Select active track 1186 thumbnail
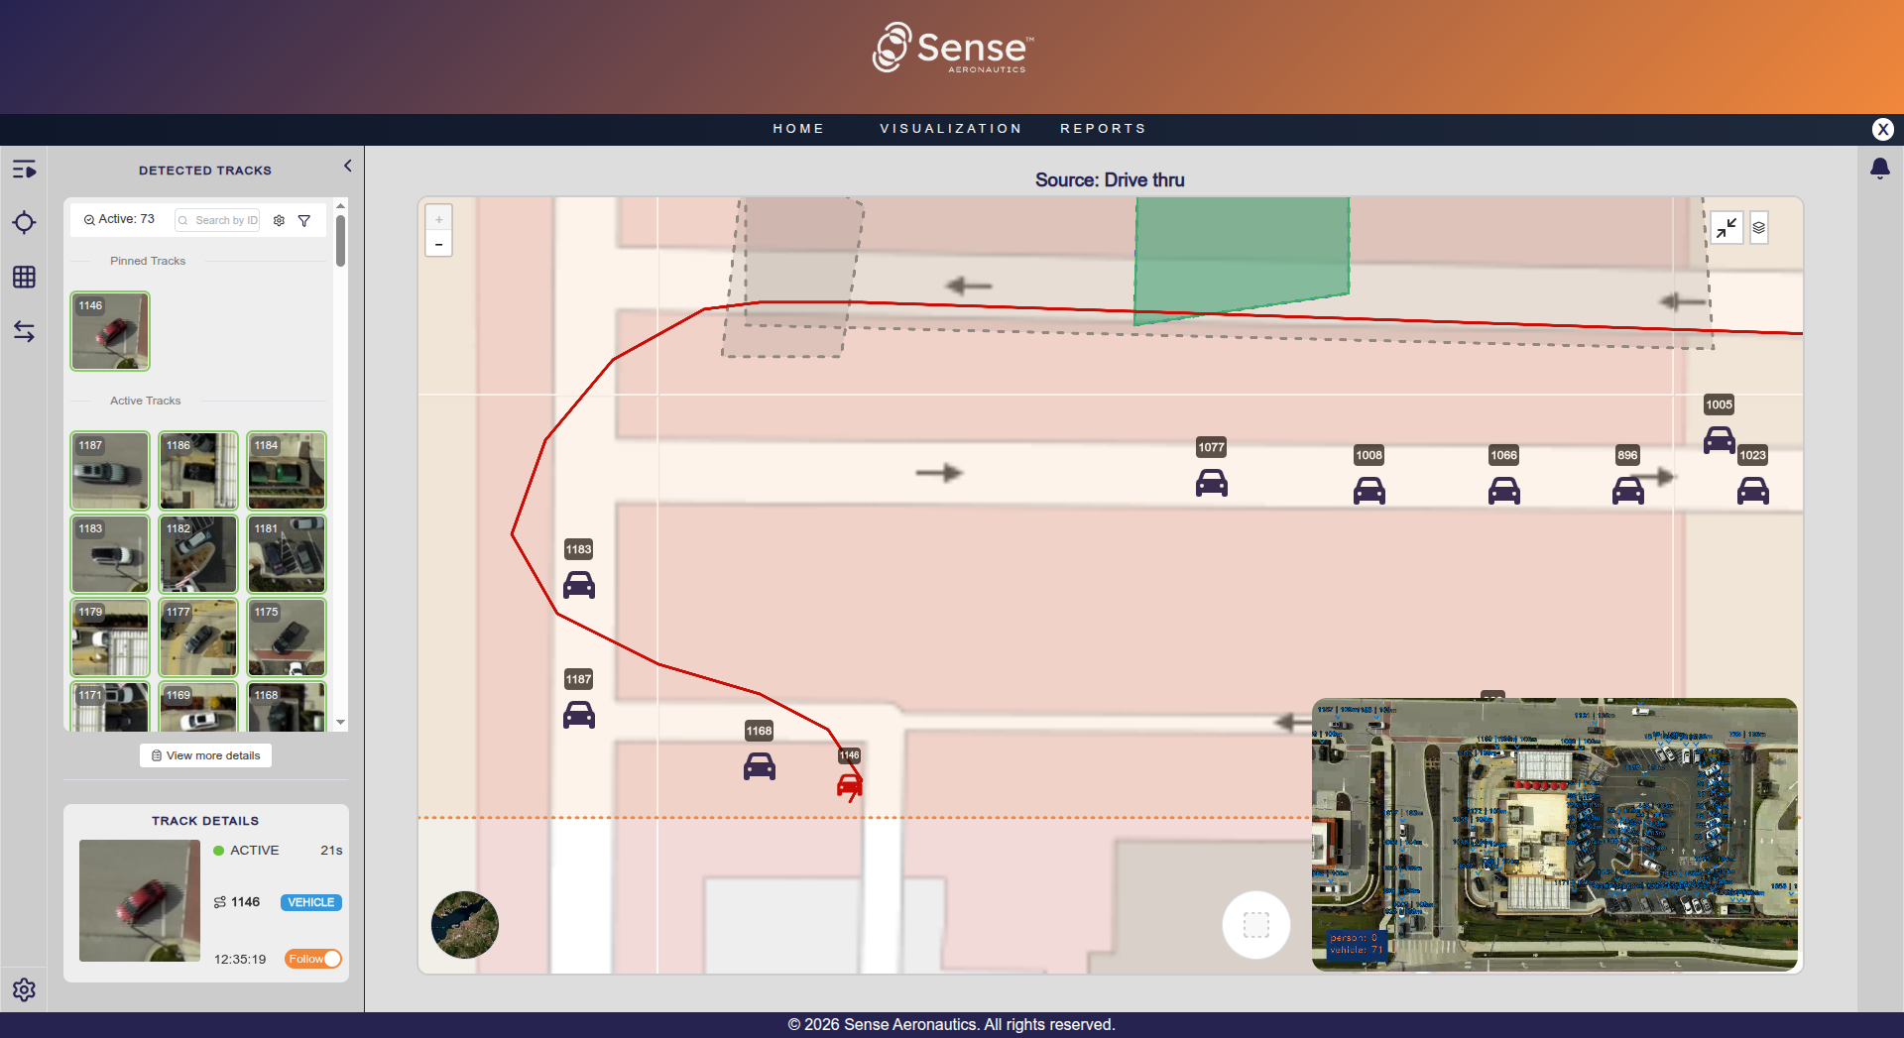The image size is (1904, 1038). pos(198,471)
